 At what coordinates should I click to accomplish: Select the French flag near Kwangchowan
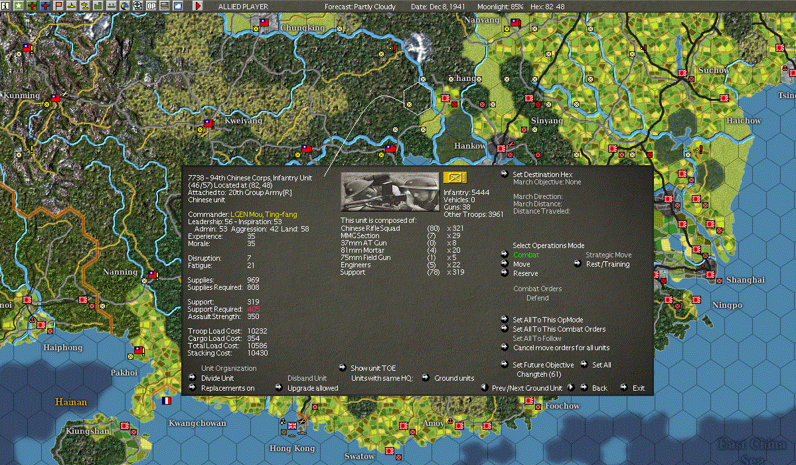click(x=166, y=401)
